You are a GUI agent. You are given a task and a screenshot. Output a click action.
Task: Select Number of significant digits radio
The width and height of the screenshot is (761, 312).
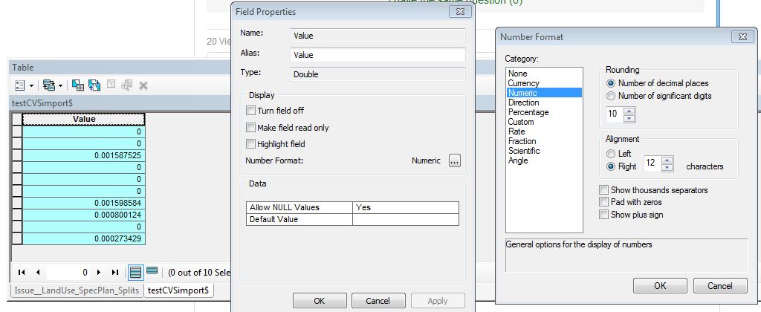pos(612,96)
